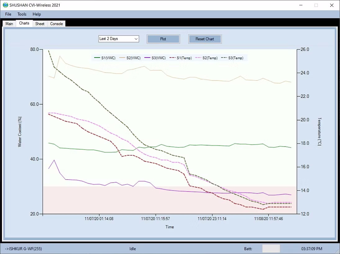Open the File menu
The image size is (340, 254).
pyautogui.click(x=8, y=14)
